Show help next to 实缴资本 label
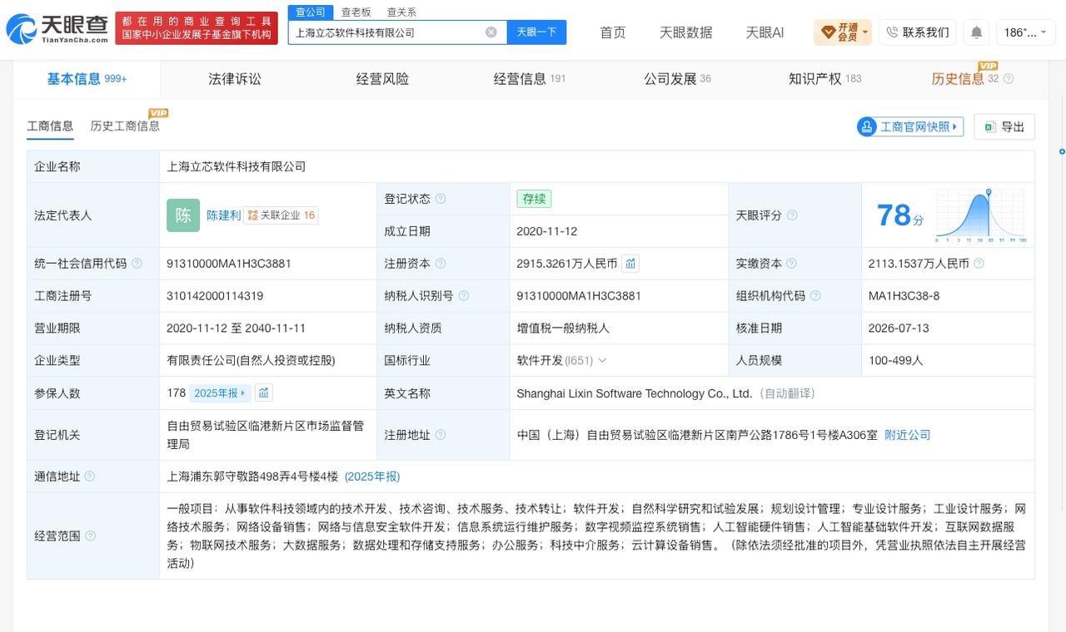1066x632 pixels. (x=792, y=264)
